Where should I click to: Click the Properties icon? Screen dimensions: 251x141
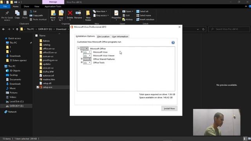(116, 13)
